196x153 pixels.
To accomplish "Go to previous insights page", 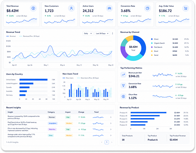I will click(x=102, y=142).
